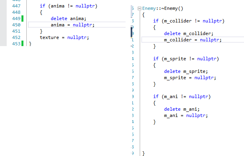Screen dimensions: 244x156
Task: Click the green change marker on line 449
Action: tap(22, 19)
